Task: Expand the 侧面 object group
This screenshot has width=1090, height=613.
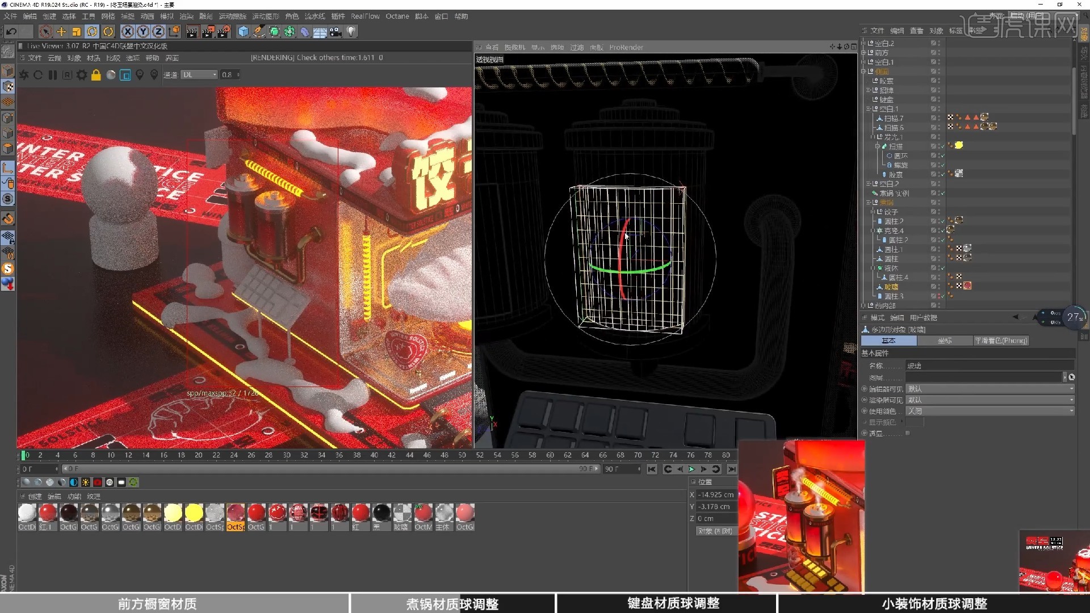Action: point(864,72)
